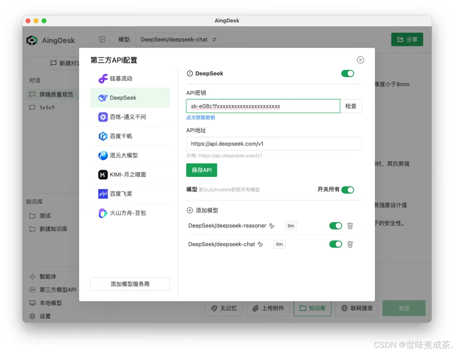454x352 pixels.
Task: Click the 添加模型服务商 button
Action: coord(130,284)
